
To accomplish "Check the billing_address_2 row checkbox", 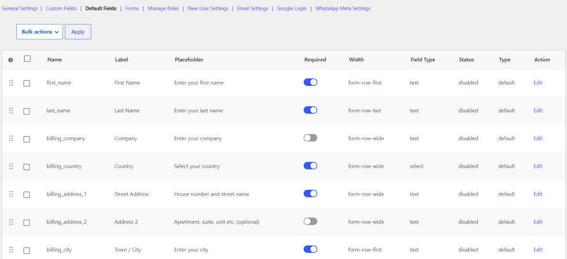I will 27,223.
